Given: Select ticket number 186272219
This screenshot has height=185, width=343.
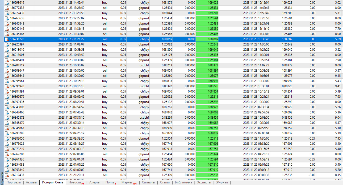Looking at the screenshot, I should (17, 149).
